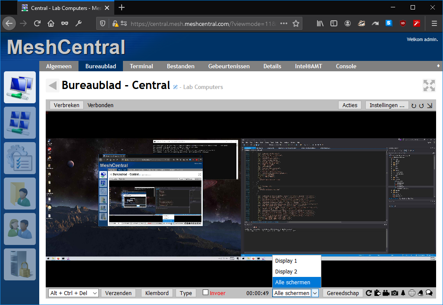Start recording with the video camera icon
This screenshot has width=443, height=305.
coord(386,293)
